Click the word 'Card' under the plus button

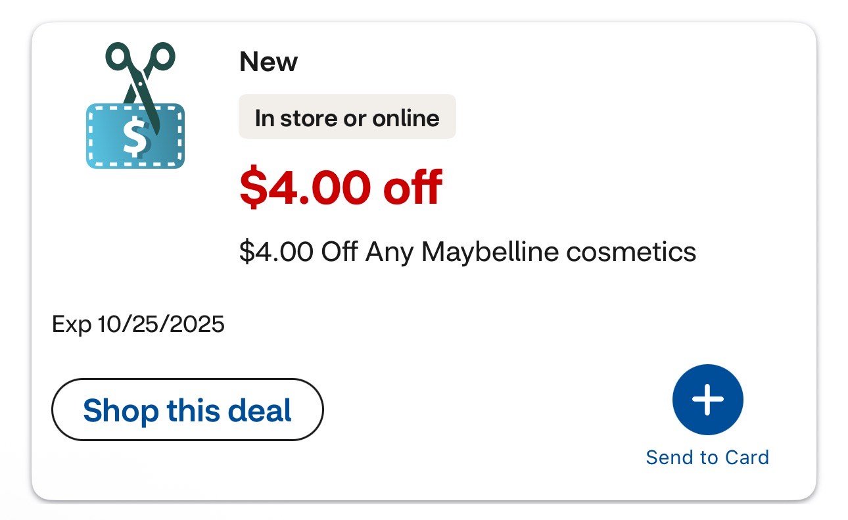coord(746,458)
